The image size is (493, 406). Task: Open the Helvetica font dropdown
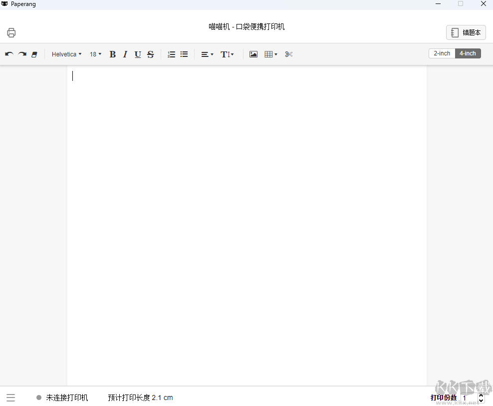coord(66,54)
